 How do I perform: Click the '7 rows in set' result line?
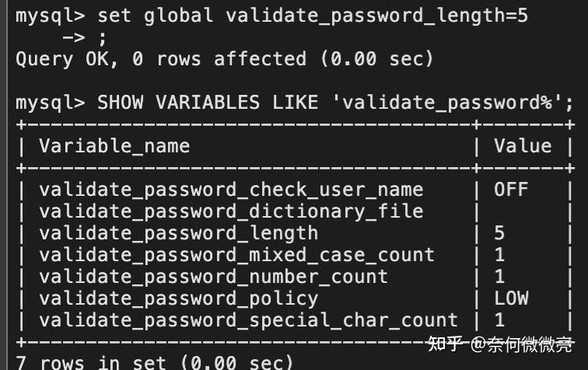(x=154, y=362)
